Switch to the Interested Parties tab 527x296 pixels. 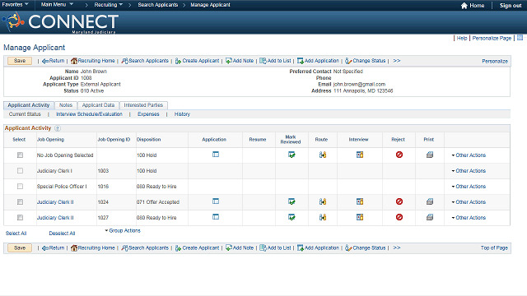(143, 105)
